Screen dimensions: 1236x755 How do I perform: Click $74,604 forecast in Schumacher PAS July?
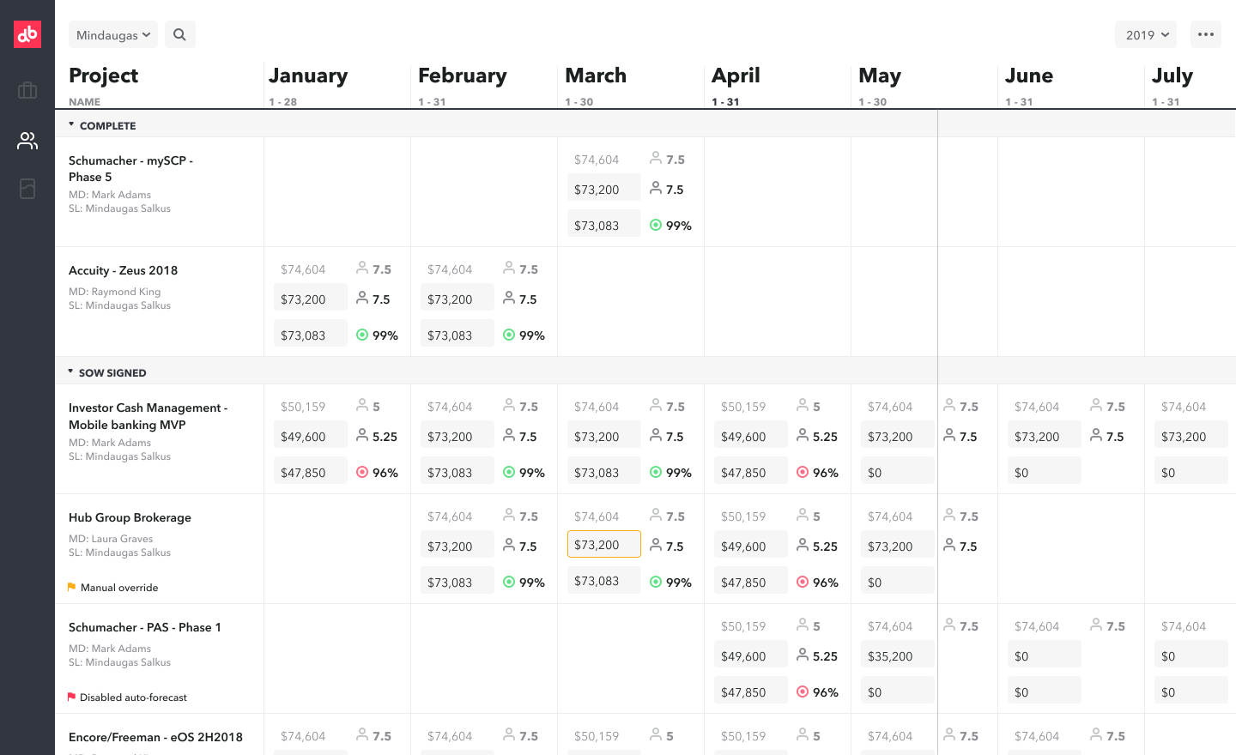pos(1184,626)
